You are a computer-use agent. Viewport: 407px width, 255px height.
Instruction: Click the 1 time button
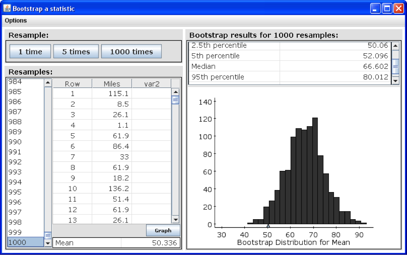point(30,51)
